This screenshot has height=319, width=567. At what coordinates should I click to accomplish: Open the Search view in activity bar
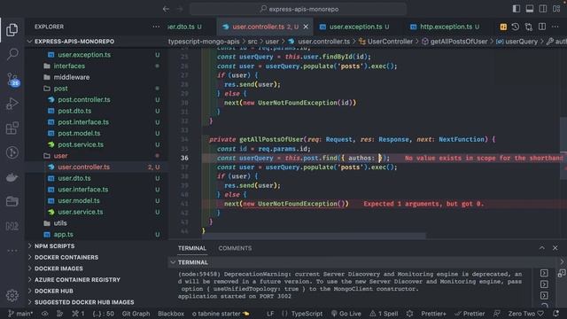pyautogui.click(x=12, y=54)
